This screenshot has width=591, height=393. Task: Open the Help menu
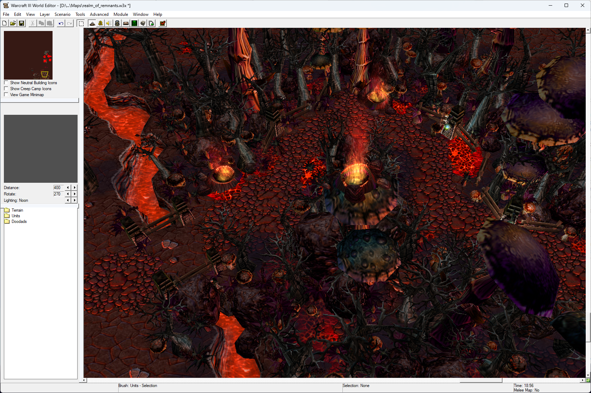tap(158, 14)
